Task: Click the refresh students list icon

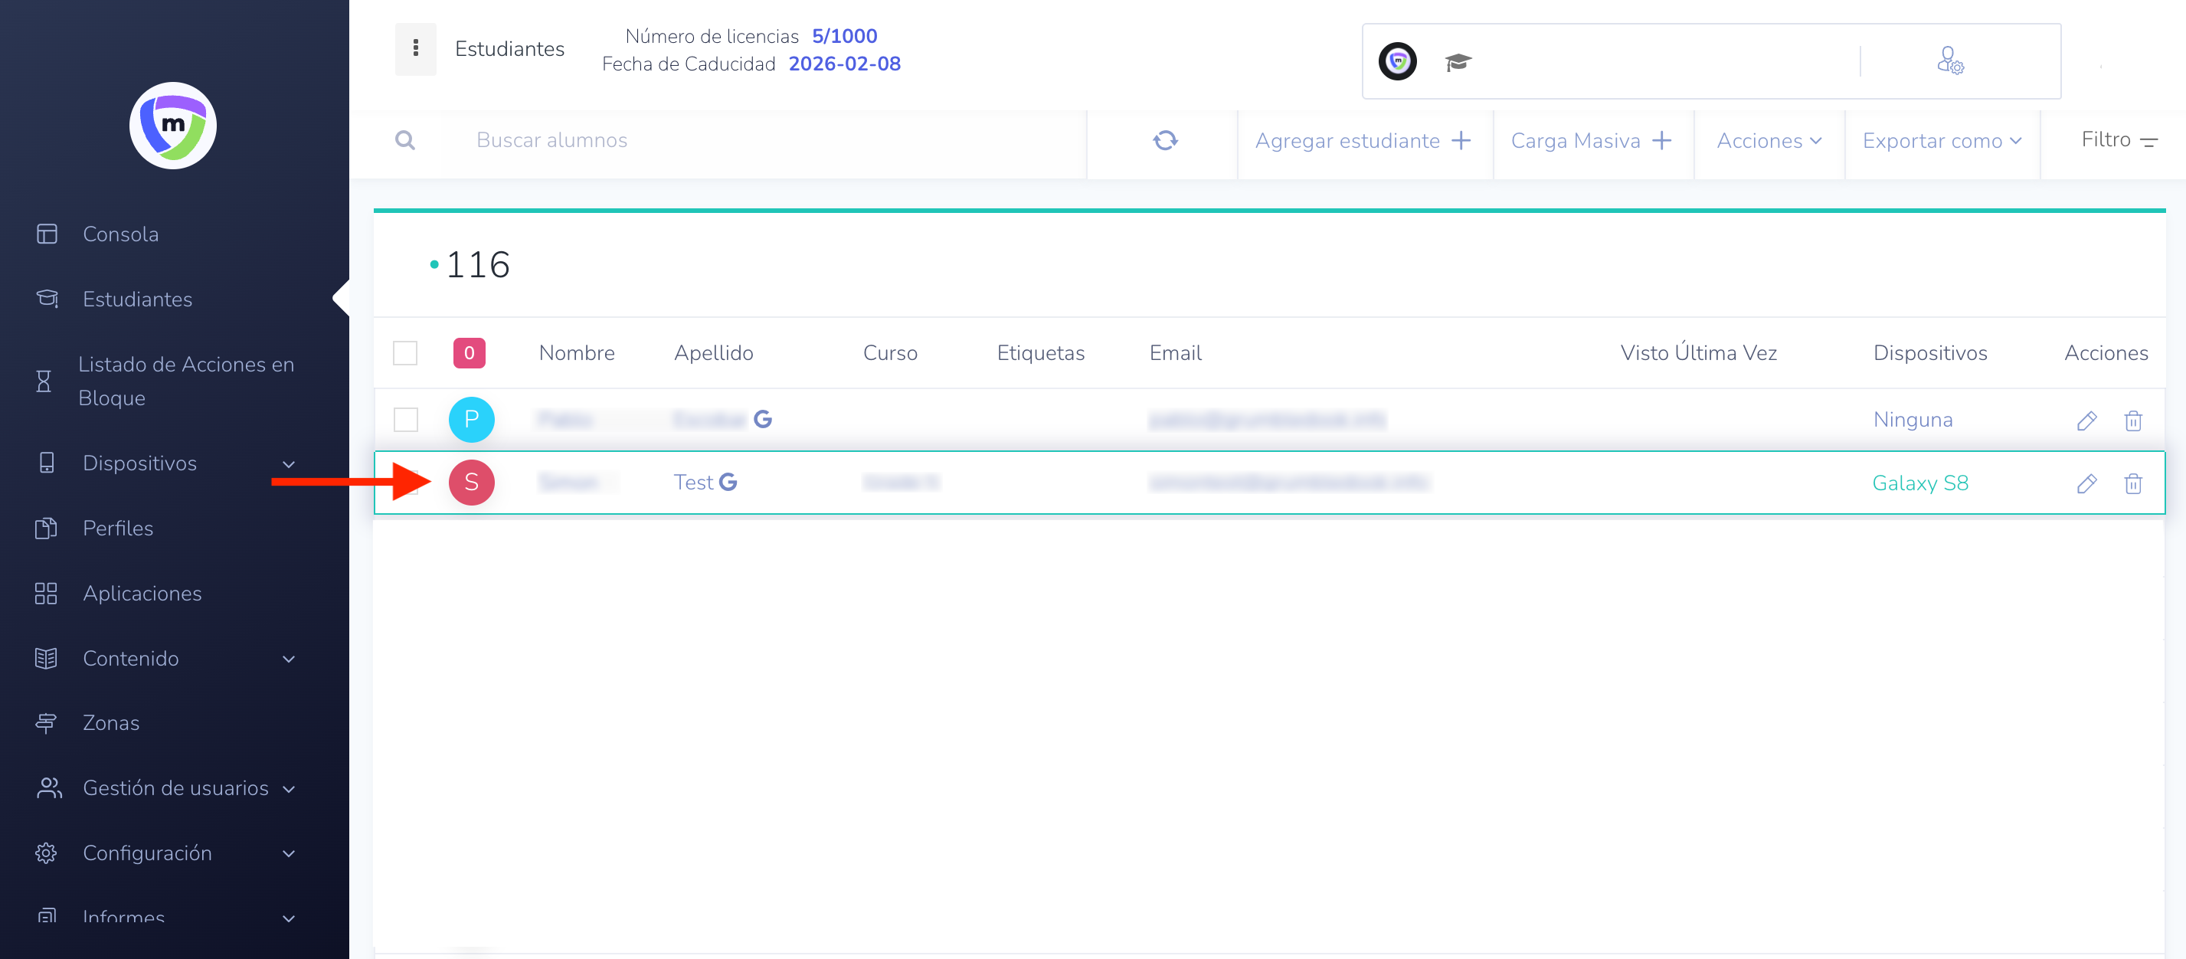Action: point(1165,140)
